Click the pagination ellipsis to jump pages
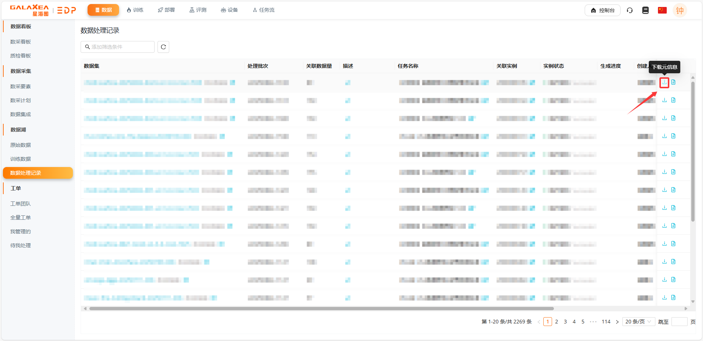The width and height of the screenshot is (703, 341). tap(593, 322)
